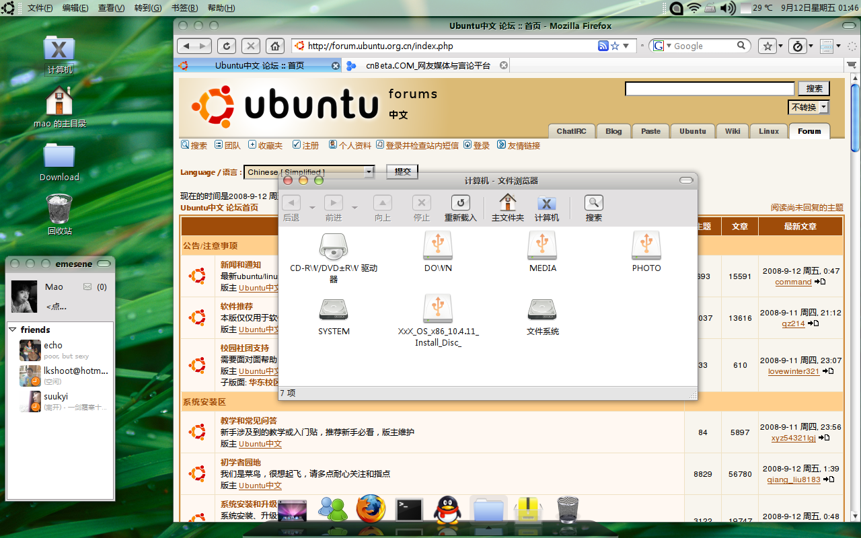Bookmark page with URL bar star
The image size is (861, 538).
click(x=615, y=46)
